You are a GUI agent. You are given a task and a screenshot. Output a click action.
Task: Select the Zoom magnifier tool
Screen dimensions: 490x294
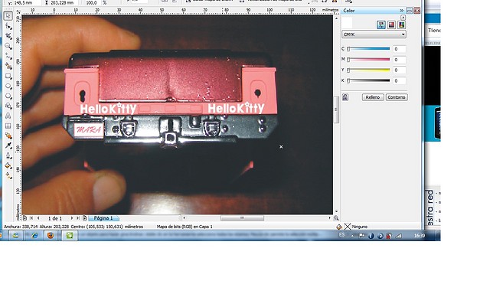coord(8,46)
